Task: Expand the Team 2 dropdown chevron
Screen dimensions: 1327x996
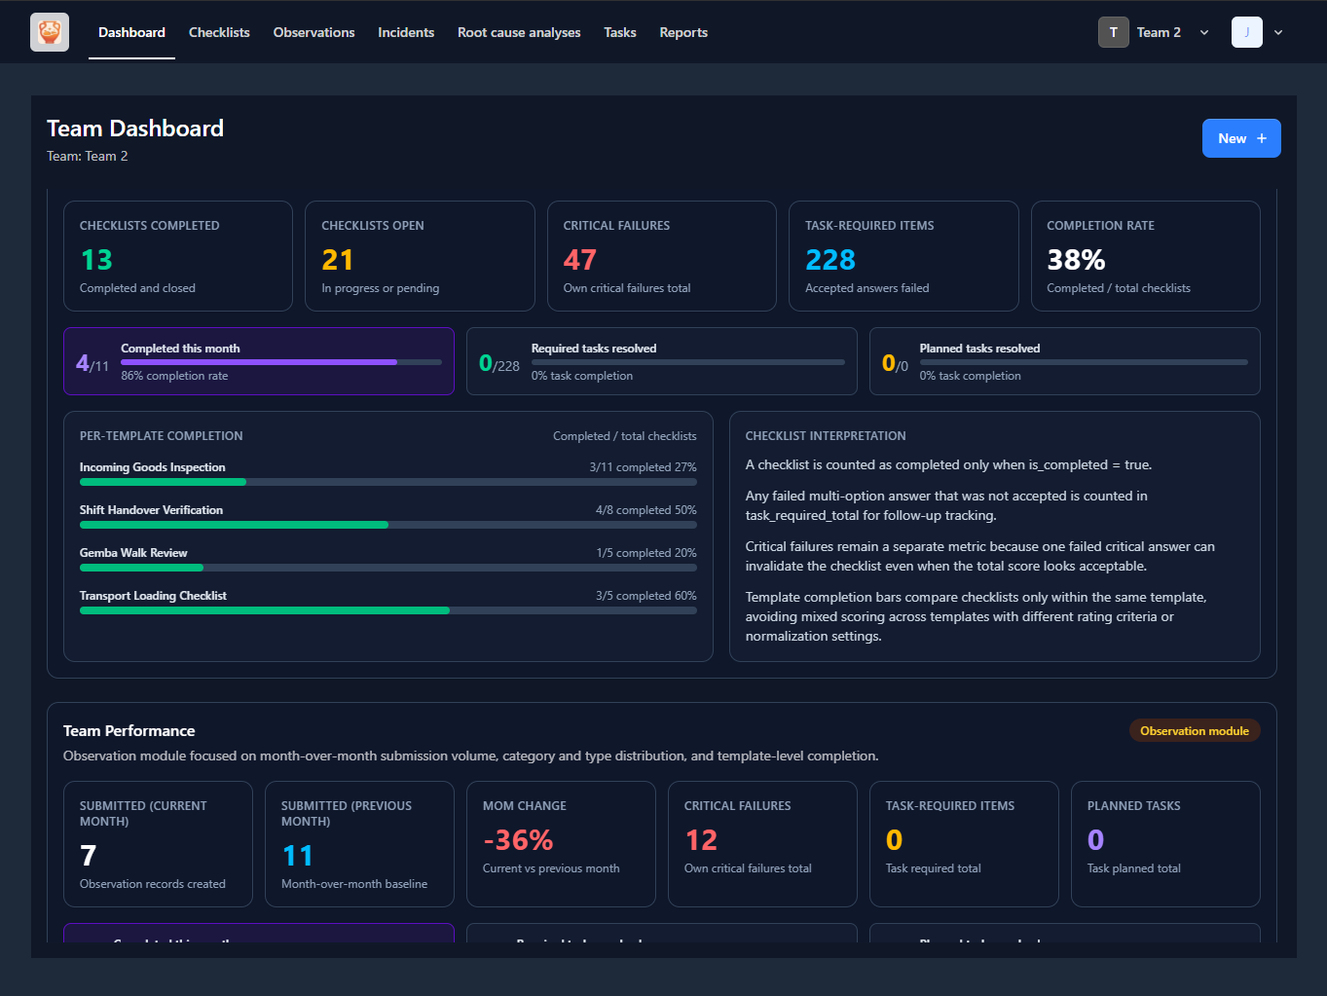Action: [x=1204, y=32]
